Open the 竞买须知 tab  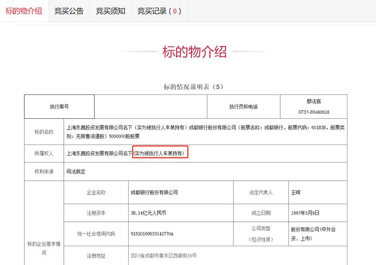[111, 11]
